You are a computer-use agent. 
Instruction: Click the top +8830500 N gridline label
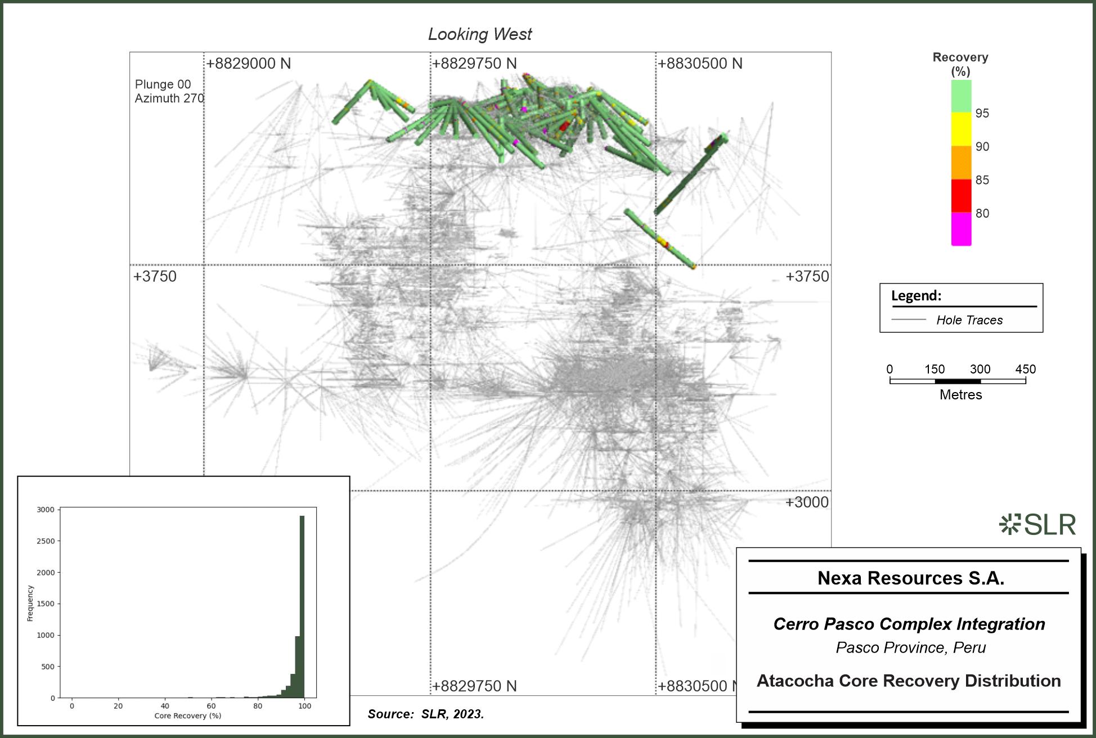click(700, 64)
